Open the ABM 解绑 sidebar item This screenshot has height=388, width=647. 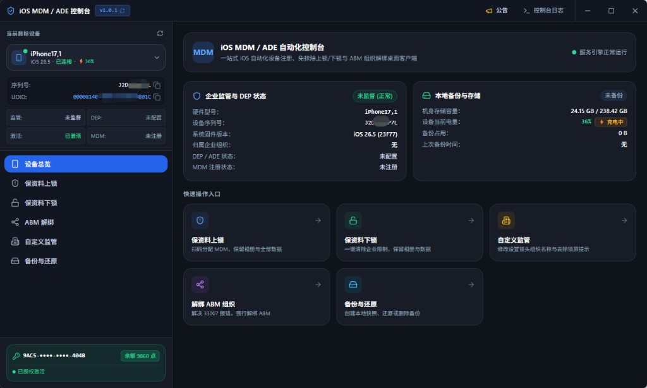pos(86,222)
